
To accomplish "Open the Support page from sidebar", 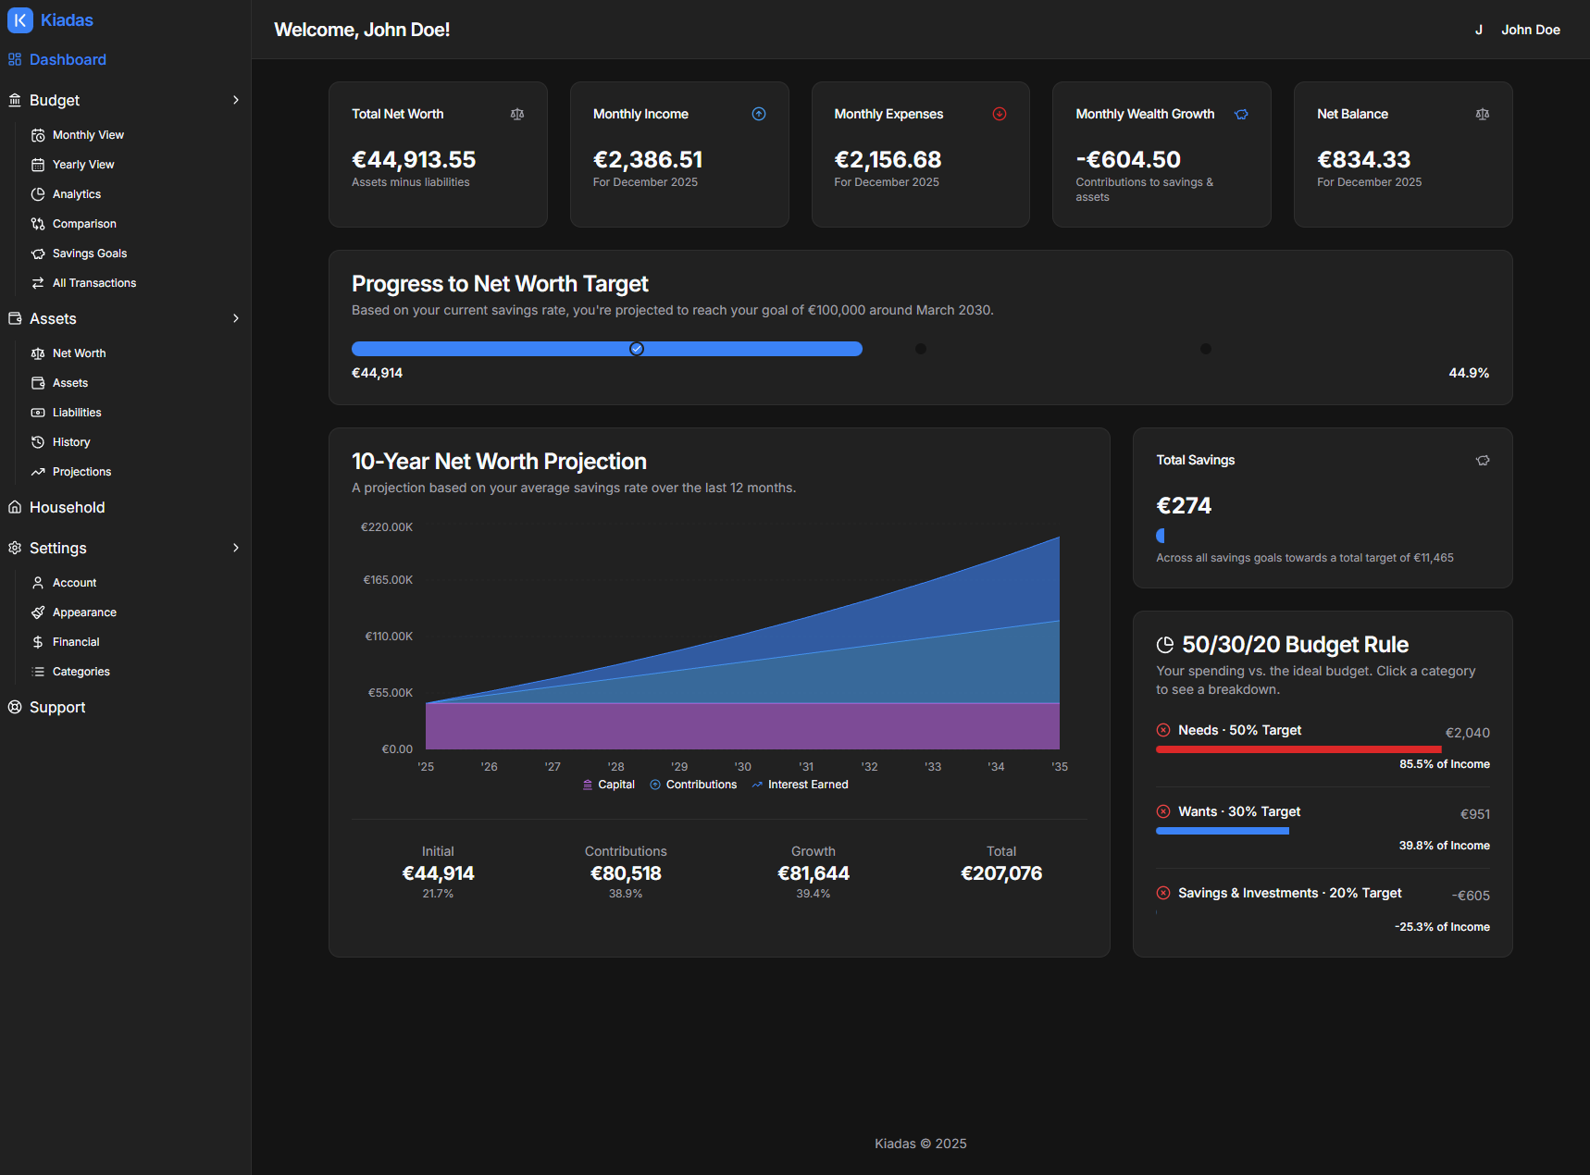I will coord(57,707).
